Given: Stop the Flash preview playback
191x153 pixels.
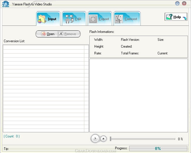Looking at the screenshot, I should pos(103,139).
